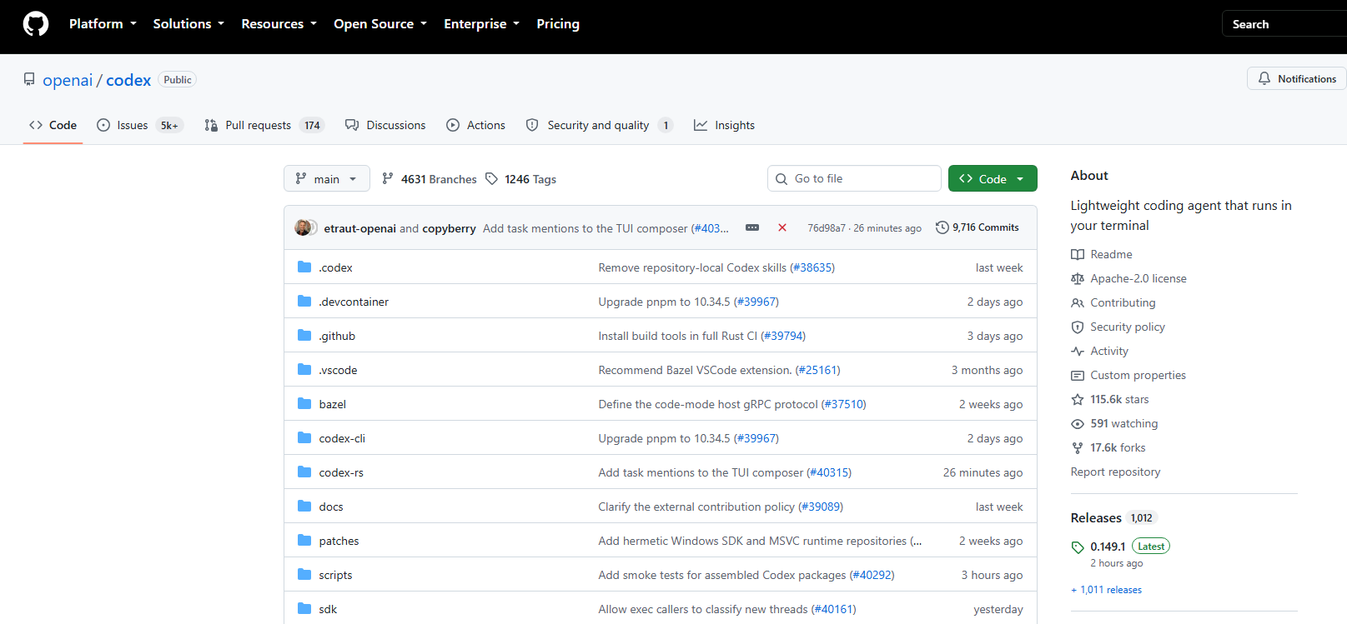View the 1246 Tags link
Image resolution: width=1347 pixels, height=624 pixels.
click(x=520, y=179)
